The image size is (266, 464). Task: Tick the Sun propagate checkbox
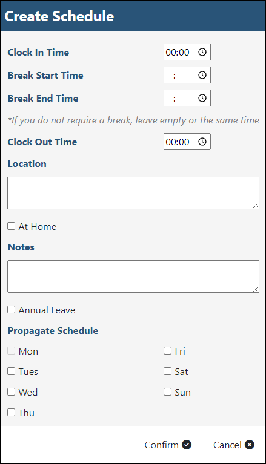pos(168,392)
